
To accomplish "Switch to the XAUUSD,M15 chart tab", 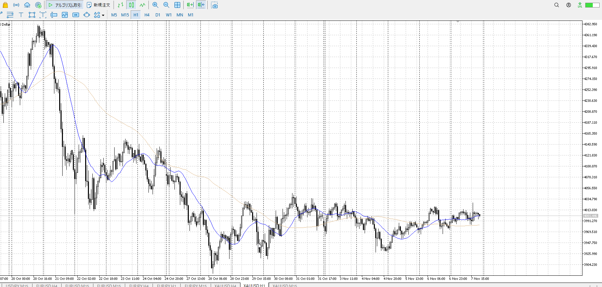I will click(x=285, y=285).
